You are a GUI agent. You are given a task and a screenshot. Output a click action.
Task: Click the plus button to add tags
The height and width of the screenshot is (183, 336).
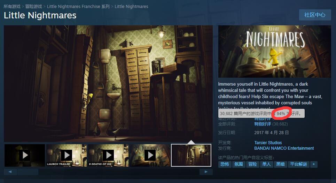click(314, 164)
